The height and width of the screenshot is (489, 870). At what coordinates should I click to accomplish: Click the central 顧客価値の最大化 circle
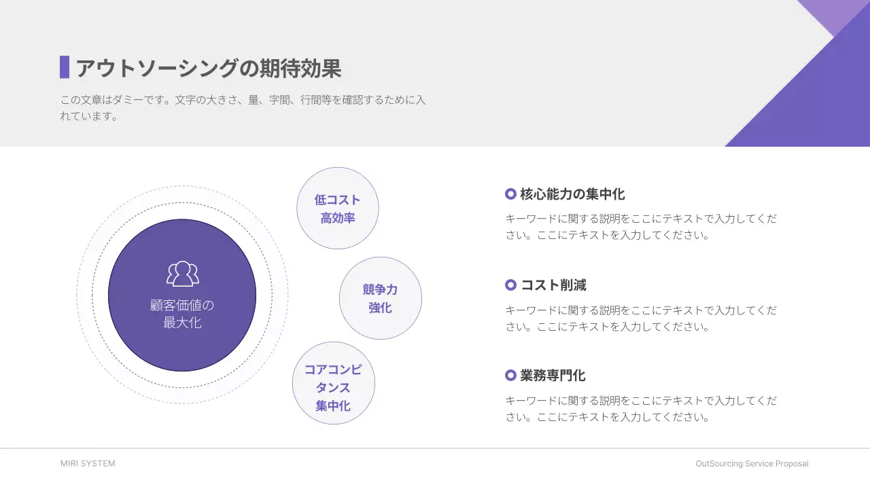[181, 295]
